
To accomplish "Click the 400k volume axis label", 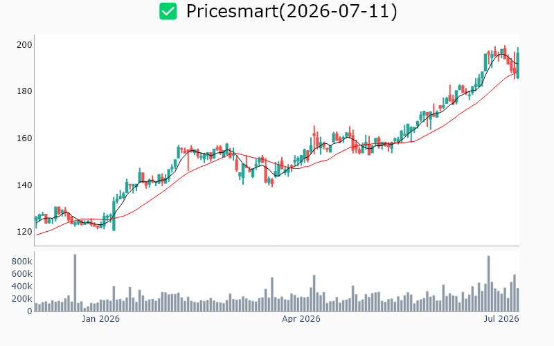I will pos(22,286).
